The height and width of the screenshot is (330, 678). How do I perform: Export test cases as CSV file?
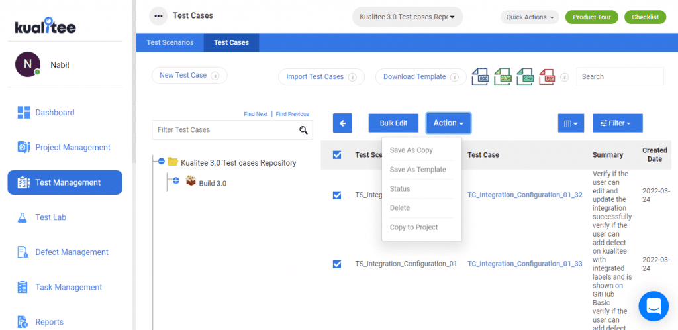525,77
